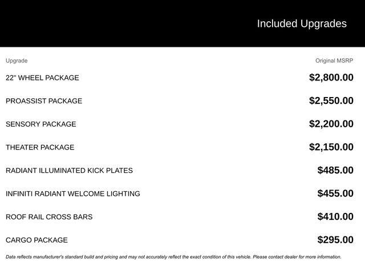Select the ROOF RAIL CROSS BARS item
The image size is (365, 274).
point(49,217)
